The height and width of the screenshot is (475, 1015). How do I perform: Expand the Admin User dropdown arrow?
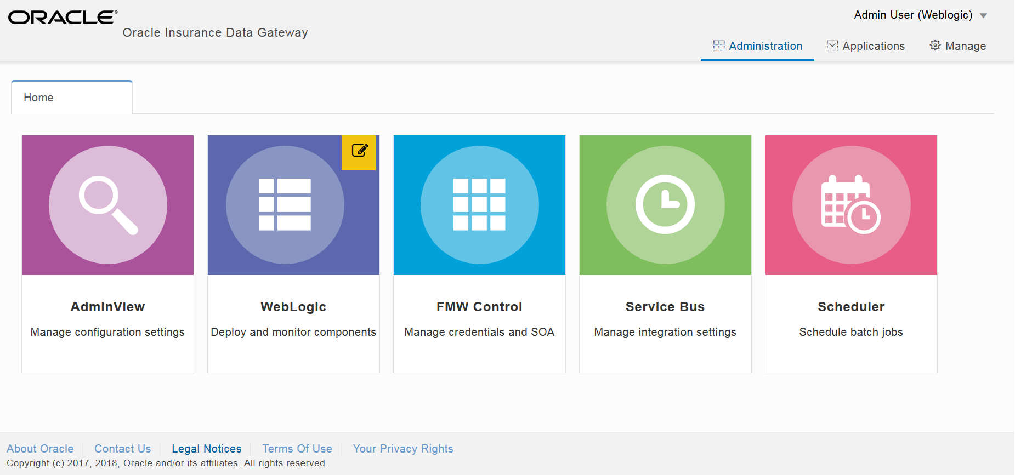click(x=984, y=16)
